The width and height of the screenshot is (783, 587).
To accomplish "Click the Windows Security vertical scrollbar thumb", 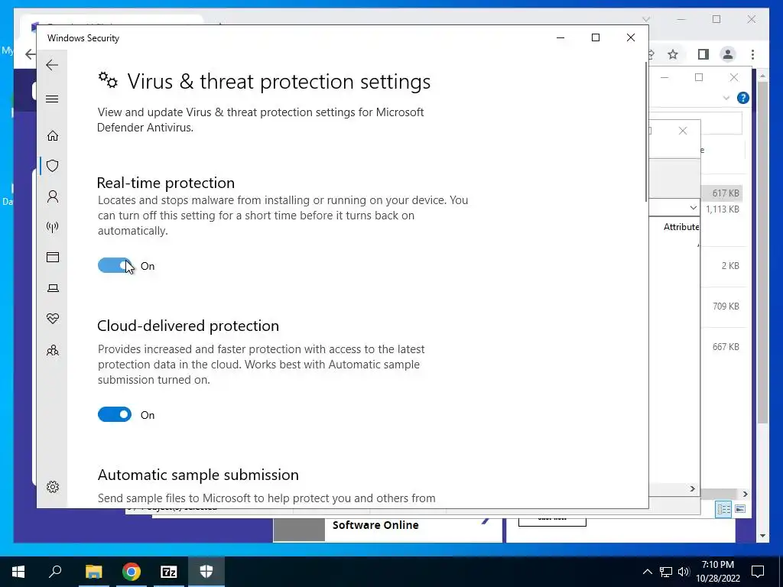I will click(647, 132).
